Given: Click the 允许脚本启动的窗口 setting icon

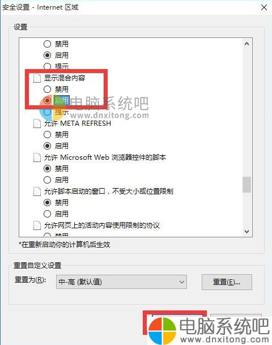Looking at the screenshot, I should point(37,191).
